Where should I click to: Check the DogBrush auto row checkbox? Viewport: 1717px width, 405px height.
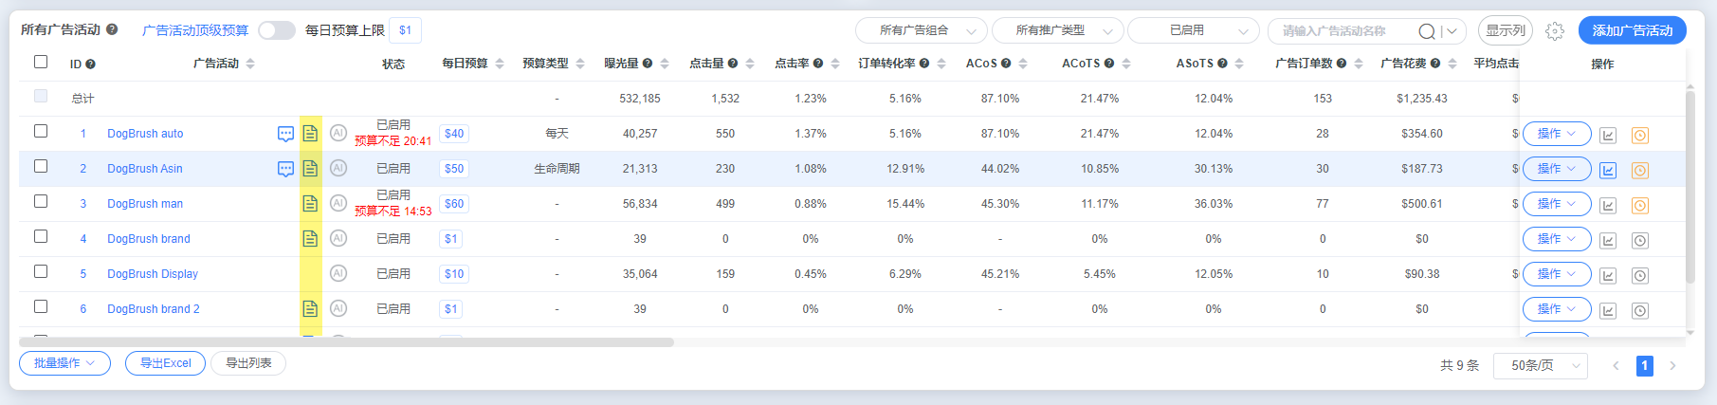point(41,131)
